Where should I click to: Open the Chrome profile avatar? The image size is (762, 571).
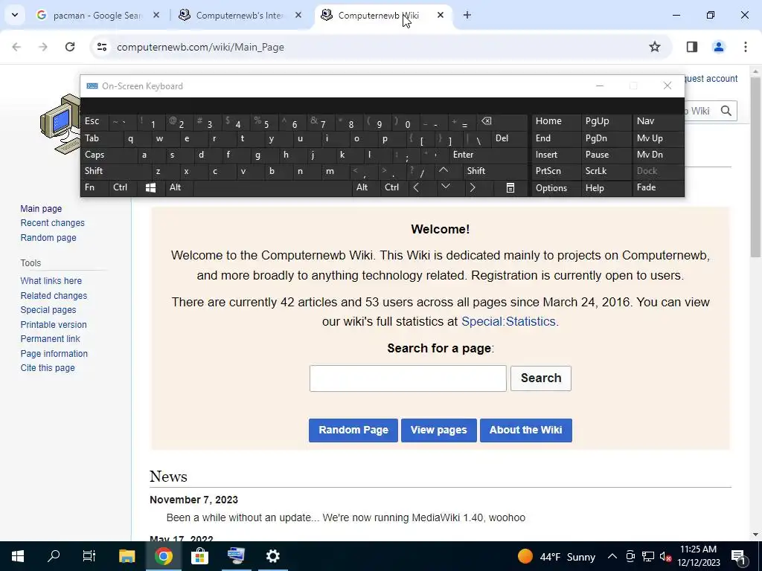pyautogui.click(x=718, y=47)
